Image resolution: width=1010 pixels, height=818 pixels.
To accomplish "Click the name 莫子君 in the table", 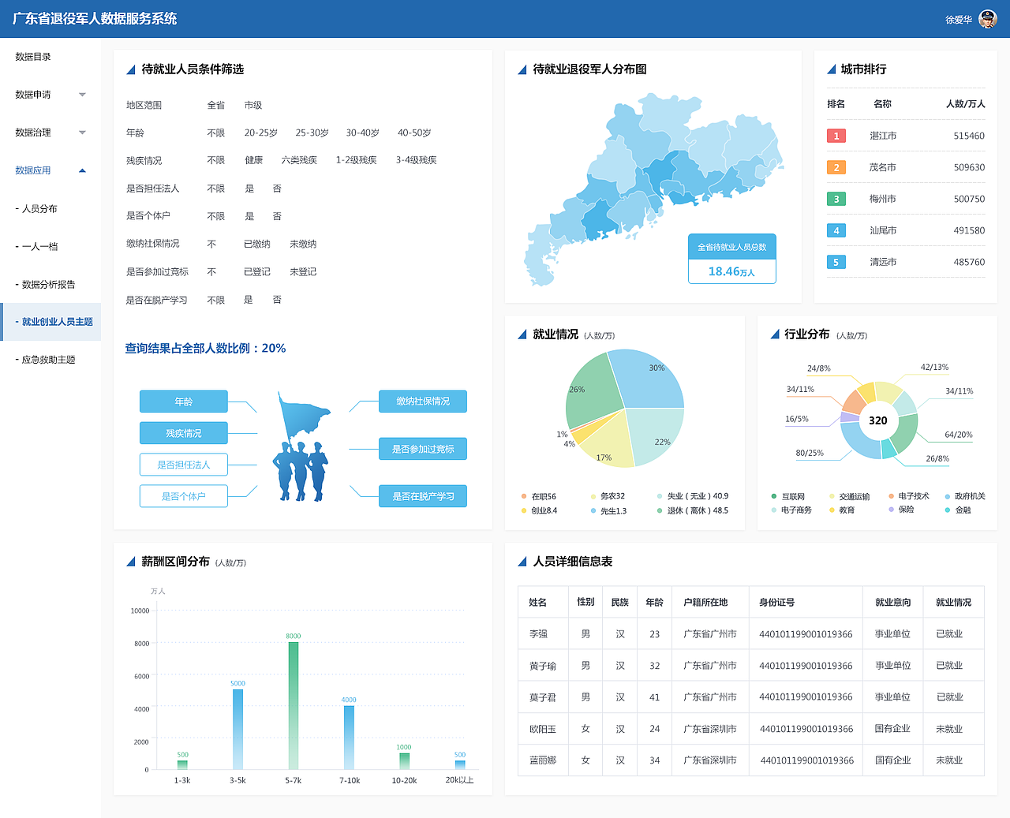I will coord(543,697).
